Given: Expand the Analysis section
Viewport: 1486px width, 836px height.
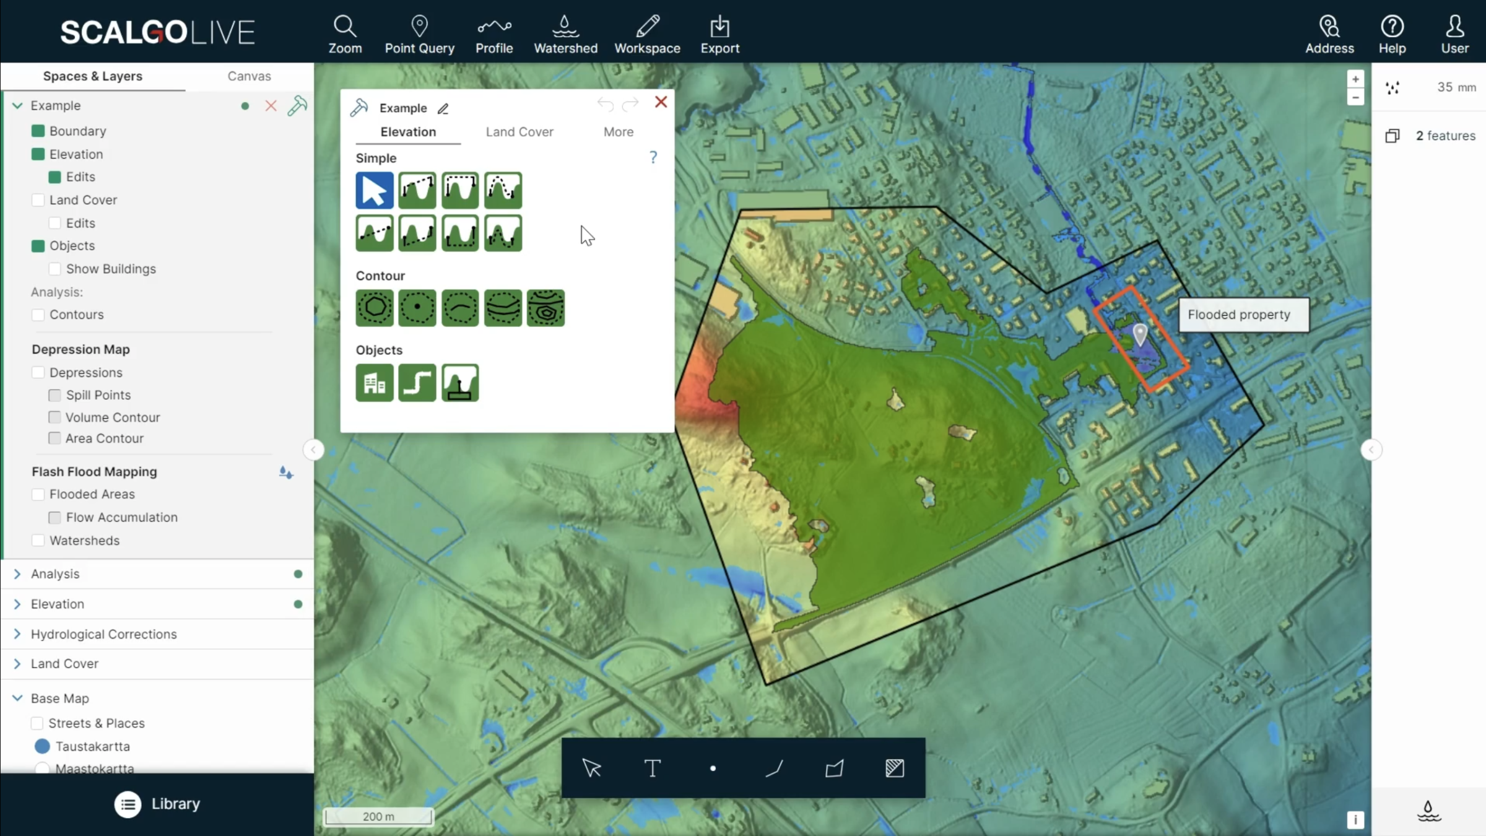Looking at the screenshot, I should pyautogui.click(x=17, y=574).
